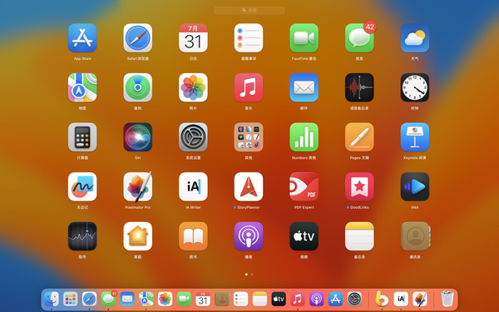Open Music from the Dock
Image resolution: width=499 pixels, height=312 pixels.
[298, 299]
